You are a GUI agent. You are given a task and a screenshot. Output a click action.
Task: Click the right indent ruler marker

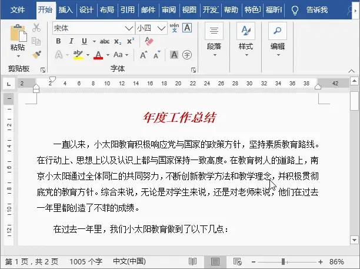(x=318, y=87)
